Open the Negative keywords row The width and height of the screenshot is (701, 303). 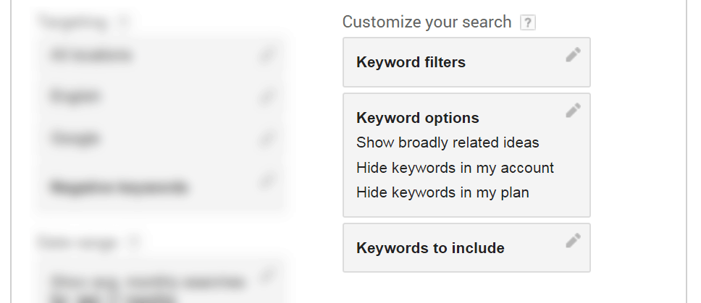pyautogui.click(x=161, y=187)
